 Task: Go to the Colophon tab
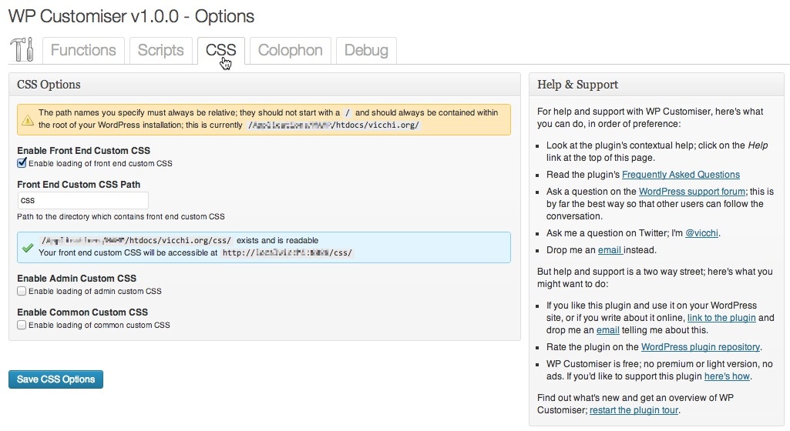290,51
